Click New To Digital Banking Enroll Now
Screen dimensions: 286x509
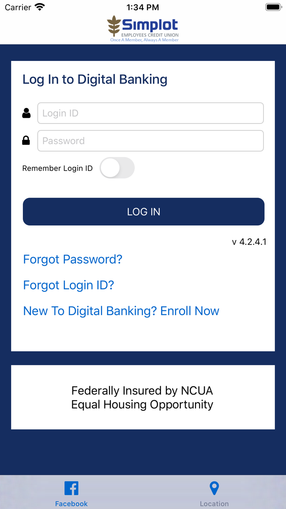(x=121, y=311)
